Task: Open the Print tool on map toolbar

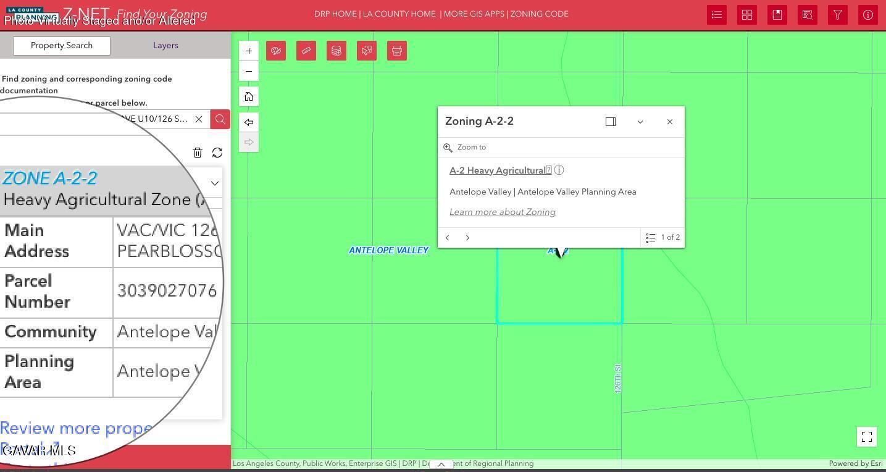Action: click(x=397, y=51)
